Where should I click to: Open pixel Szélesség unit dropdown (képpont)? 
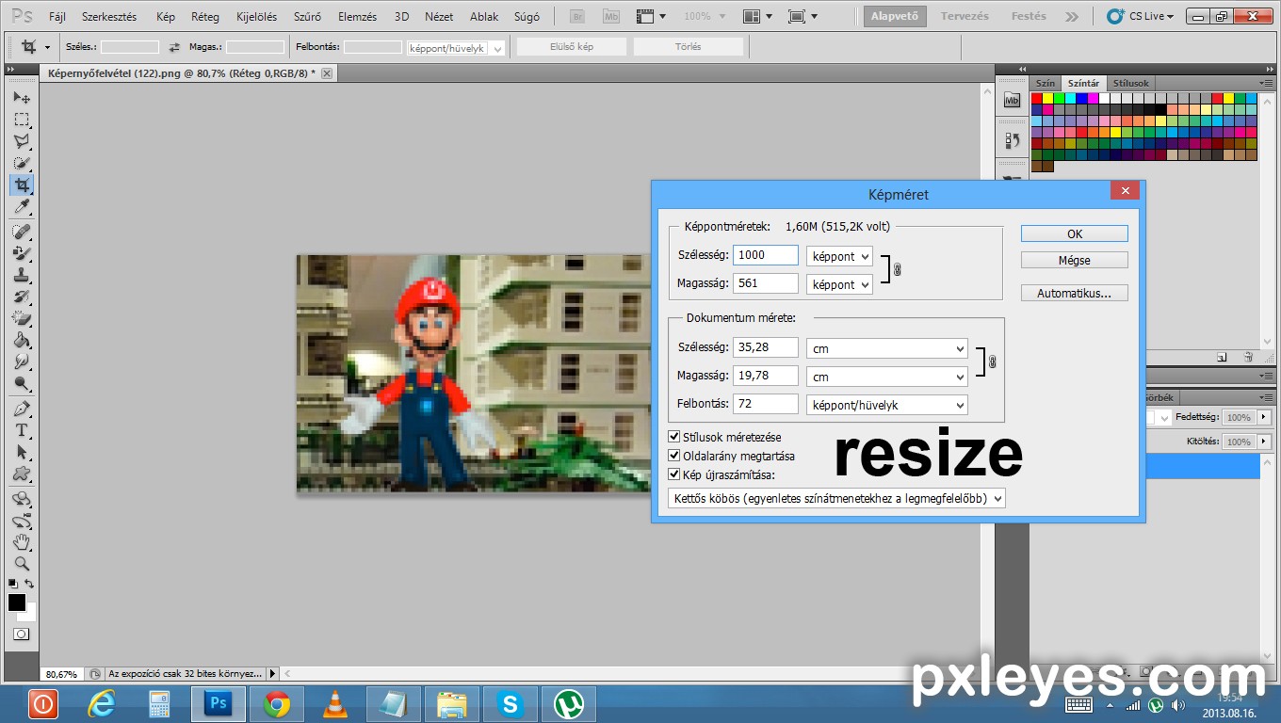(839, 256)
